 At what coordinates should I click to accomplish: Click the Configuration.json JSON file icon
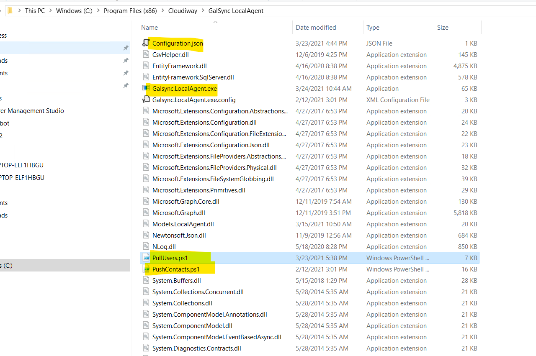pyautogui.click(x=146, y=43)
